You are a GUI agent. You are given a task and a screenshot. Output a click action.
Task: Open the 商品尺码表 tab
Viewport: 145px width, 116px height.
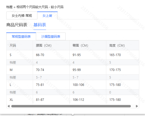click(x=17, y=25)
